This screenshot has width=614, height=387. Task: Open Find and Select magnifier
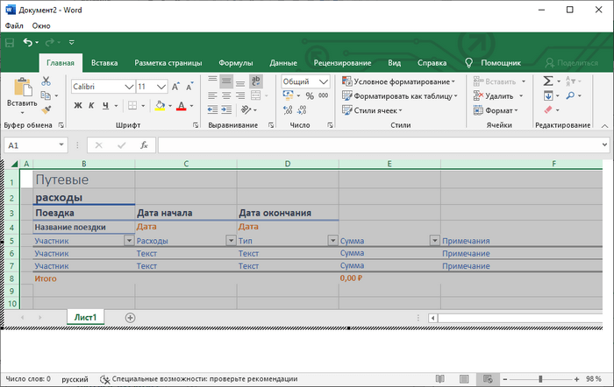570,95
